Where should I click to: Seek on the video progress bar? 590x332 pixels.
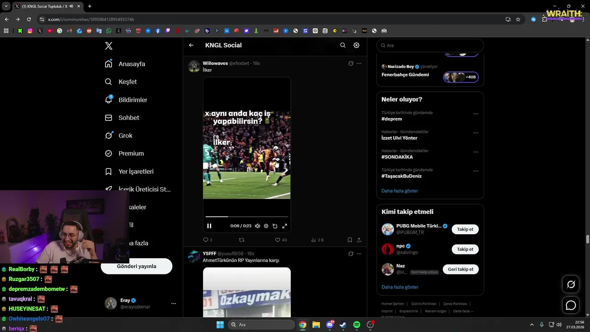point(247,216)
